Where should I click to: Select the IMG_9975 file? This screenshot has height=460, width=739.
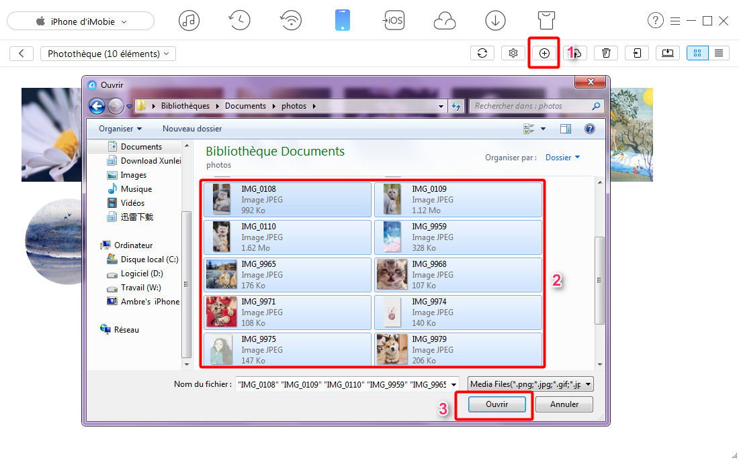[288, 349]
